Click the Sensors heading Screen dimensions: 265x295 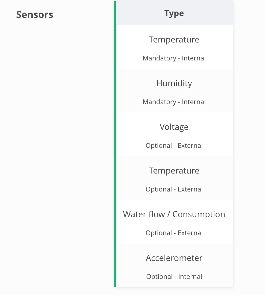[x=35, y=15]
